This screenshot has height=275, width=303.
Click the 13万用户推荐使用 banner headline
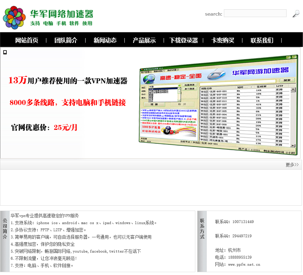[68, 80]
